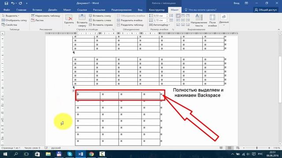This screenshot has height=158, width=282.
Task: Click the row height spinner arrows
Action: pyautogui.click(x=167, y=16)
